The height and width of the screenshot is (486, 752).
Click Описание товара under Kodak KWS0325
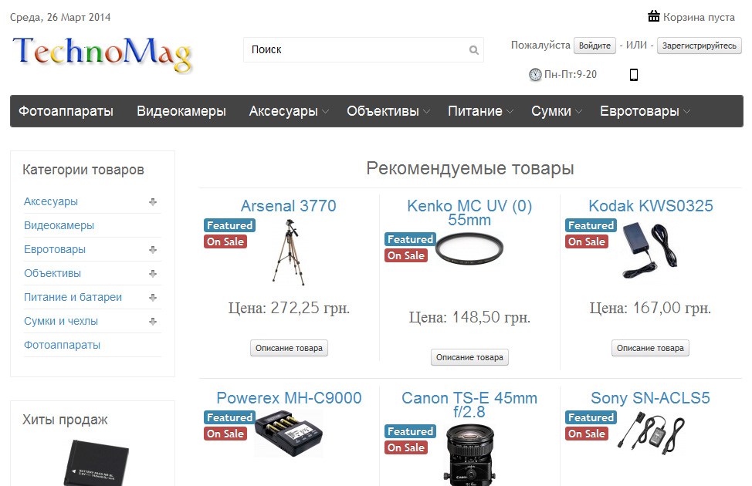[649, 348]
